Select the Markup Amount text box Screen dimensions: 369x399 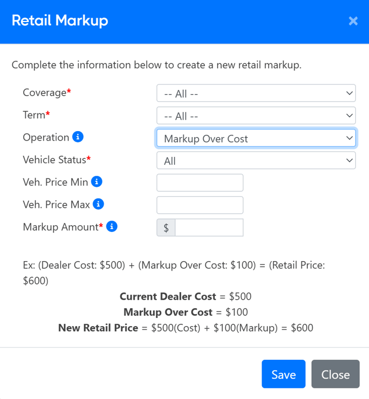click(x=209, y=228)
